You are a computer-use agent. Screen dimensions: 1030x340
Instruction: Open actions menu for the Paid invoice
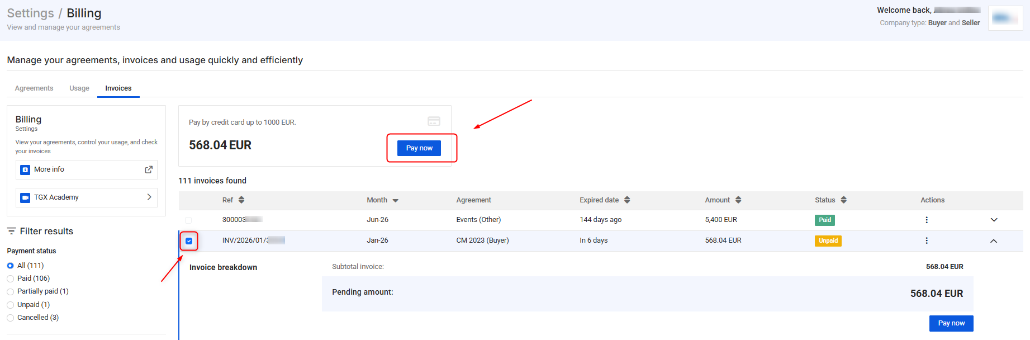pos(926,220)
